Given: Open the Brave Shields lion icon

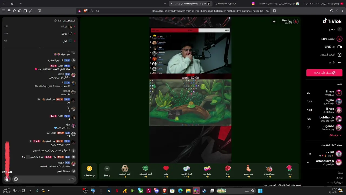Looking at the screenshot, I should pyautogui.click(x=85, y=11).
